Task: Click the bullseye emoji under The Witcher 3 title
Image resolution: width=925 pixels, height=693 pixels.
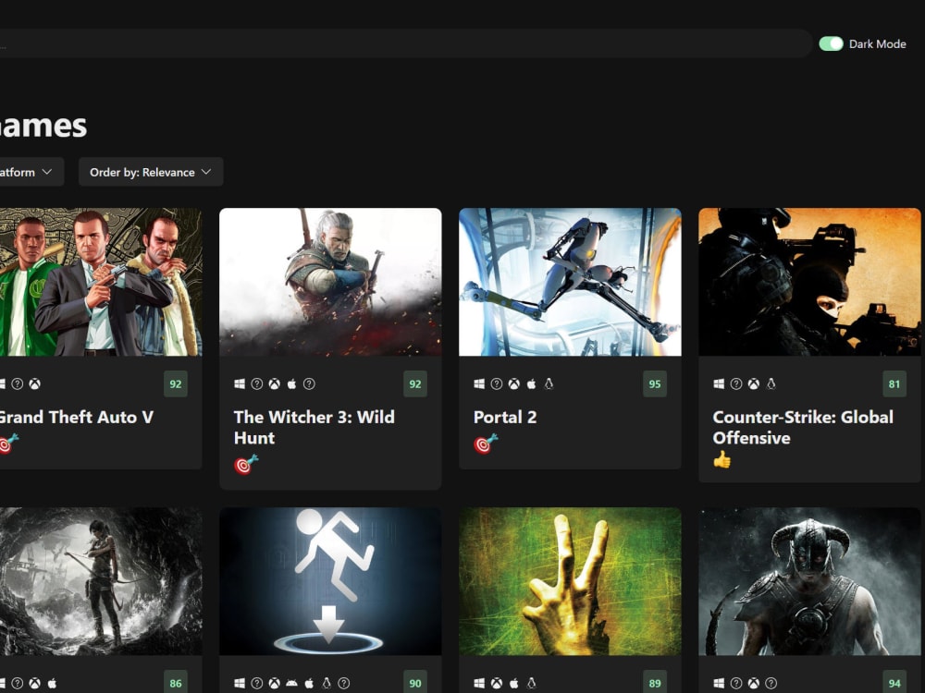Action: 245,465
